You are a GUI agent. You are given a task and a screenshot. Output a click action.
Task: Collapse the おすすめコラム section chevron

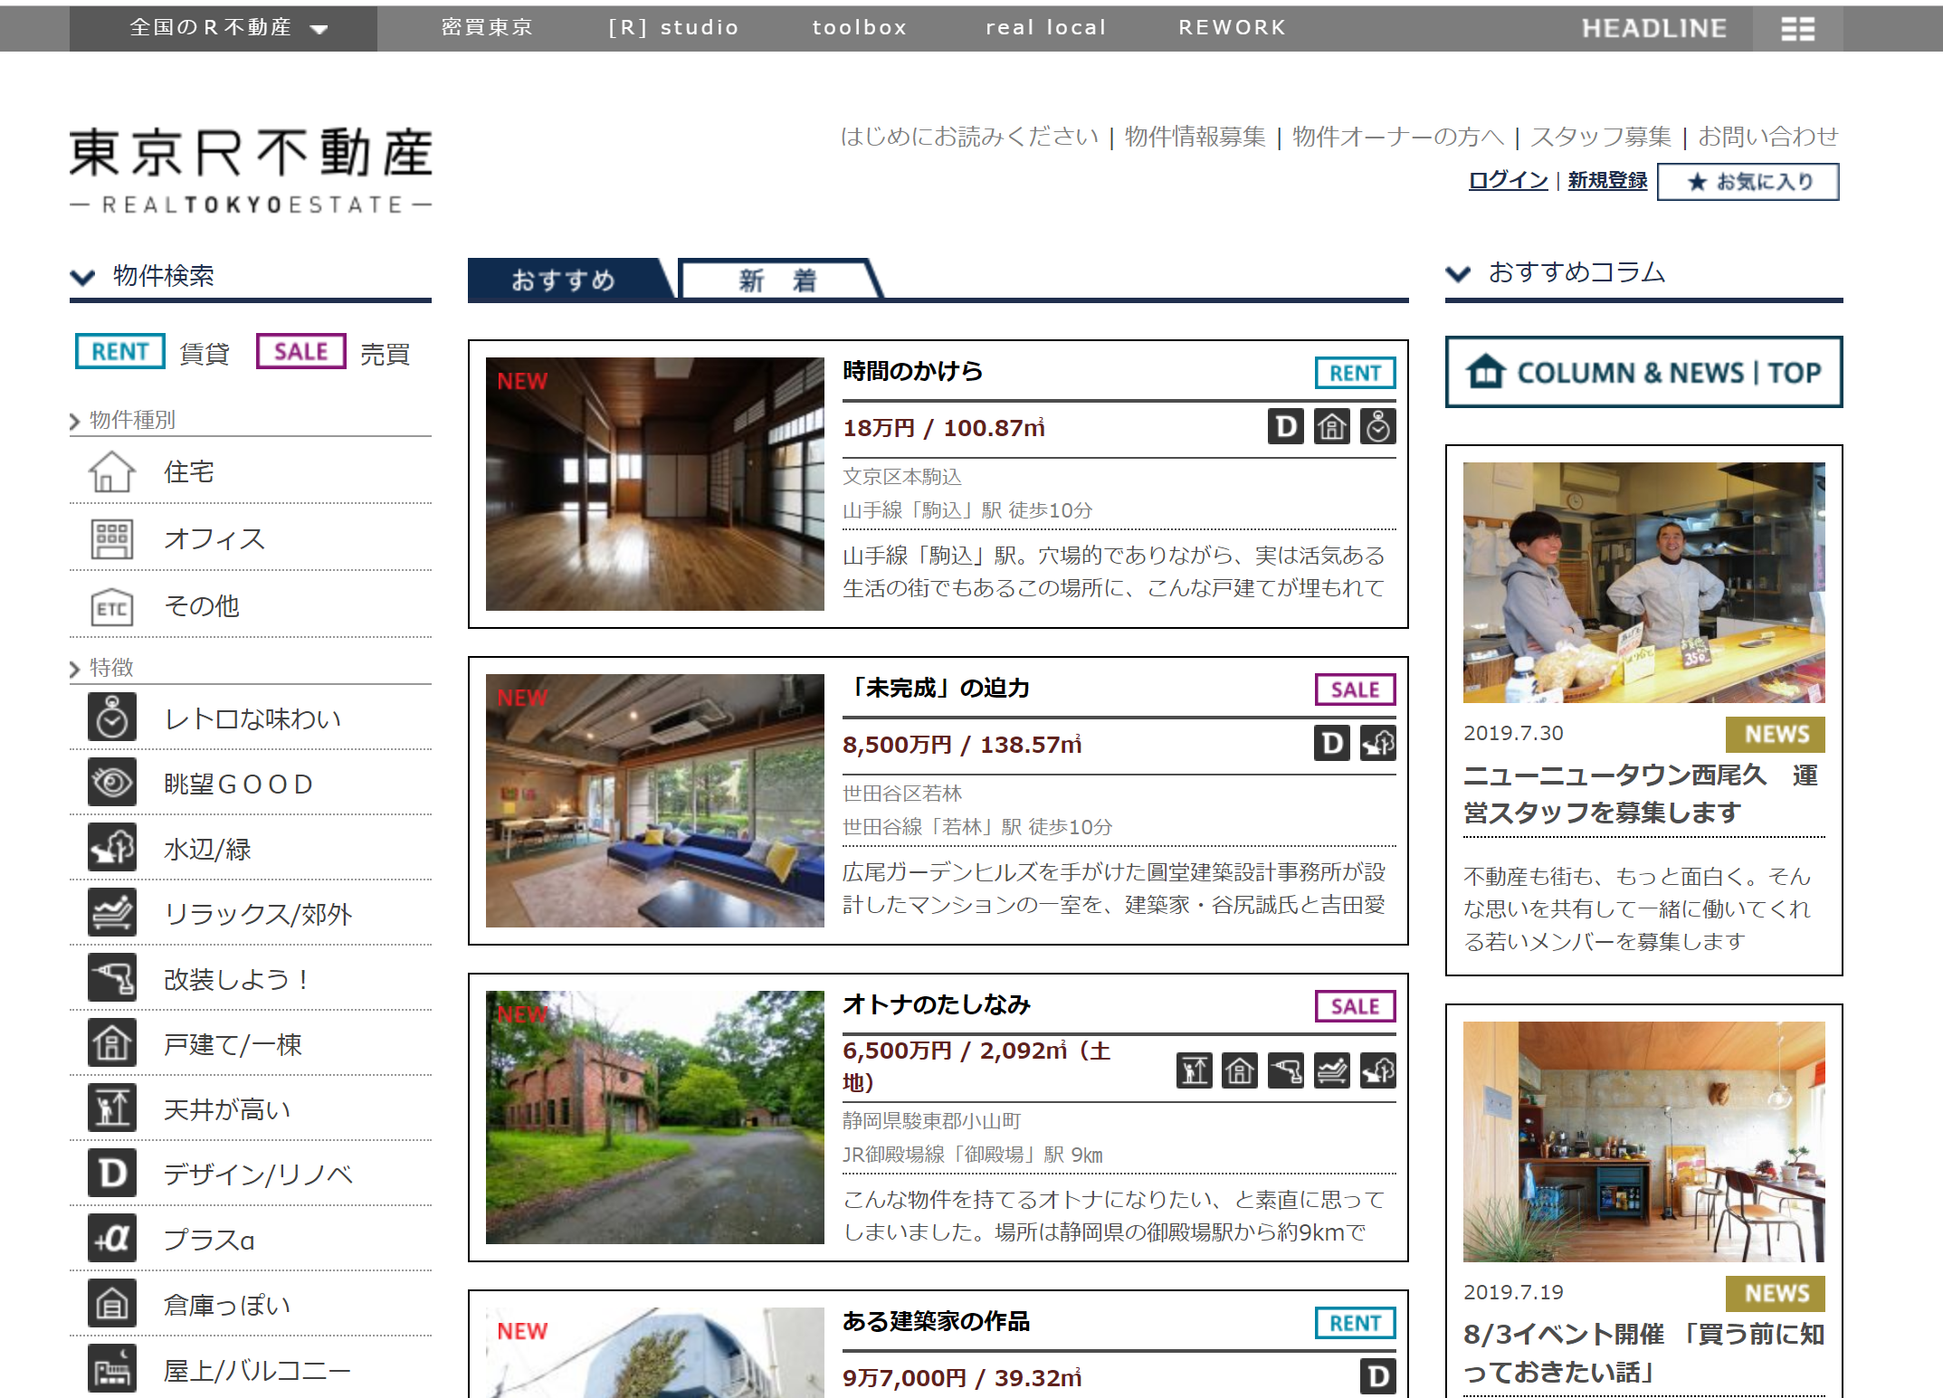pos(1458,273)
